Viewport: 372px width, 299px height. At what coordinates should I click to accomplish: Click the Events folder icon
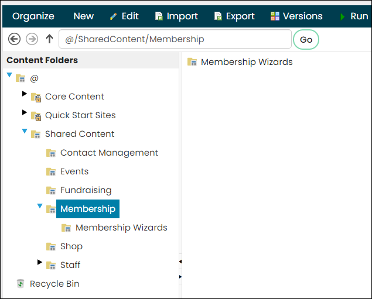click(x=51, y=171)
